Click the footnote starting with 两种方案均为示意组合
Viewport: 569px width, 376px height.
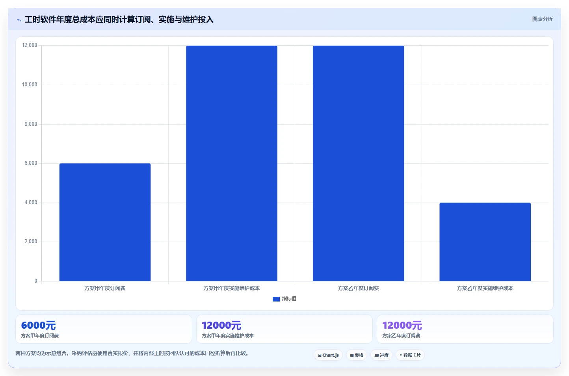[x=133, y=354]
